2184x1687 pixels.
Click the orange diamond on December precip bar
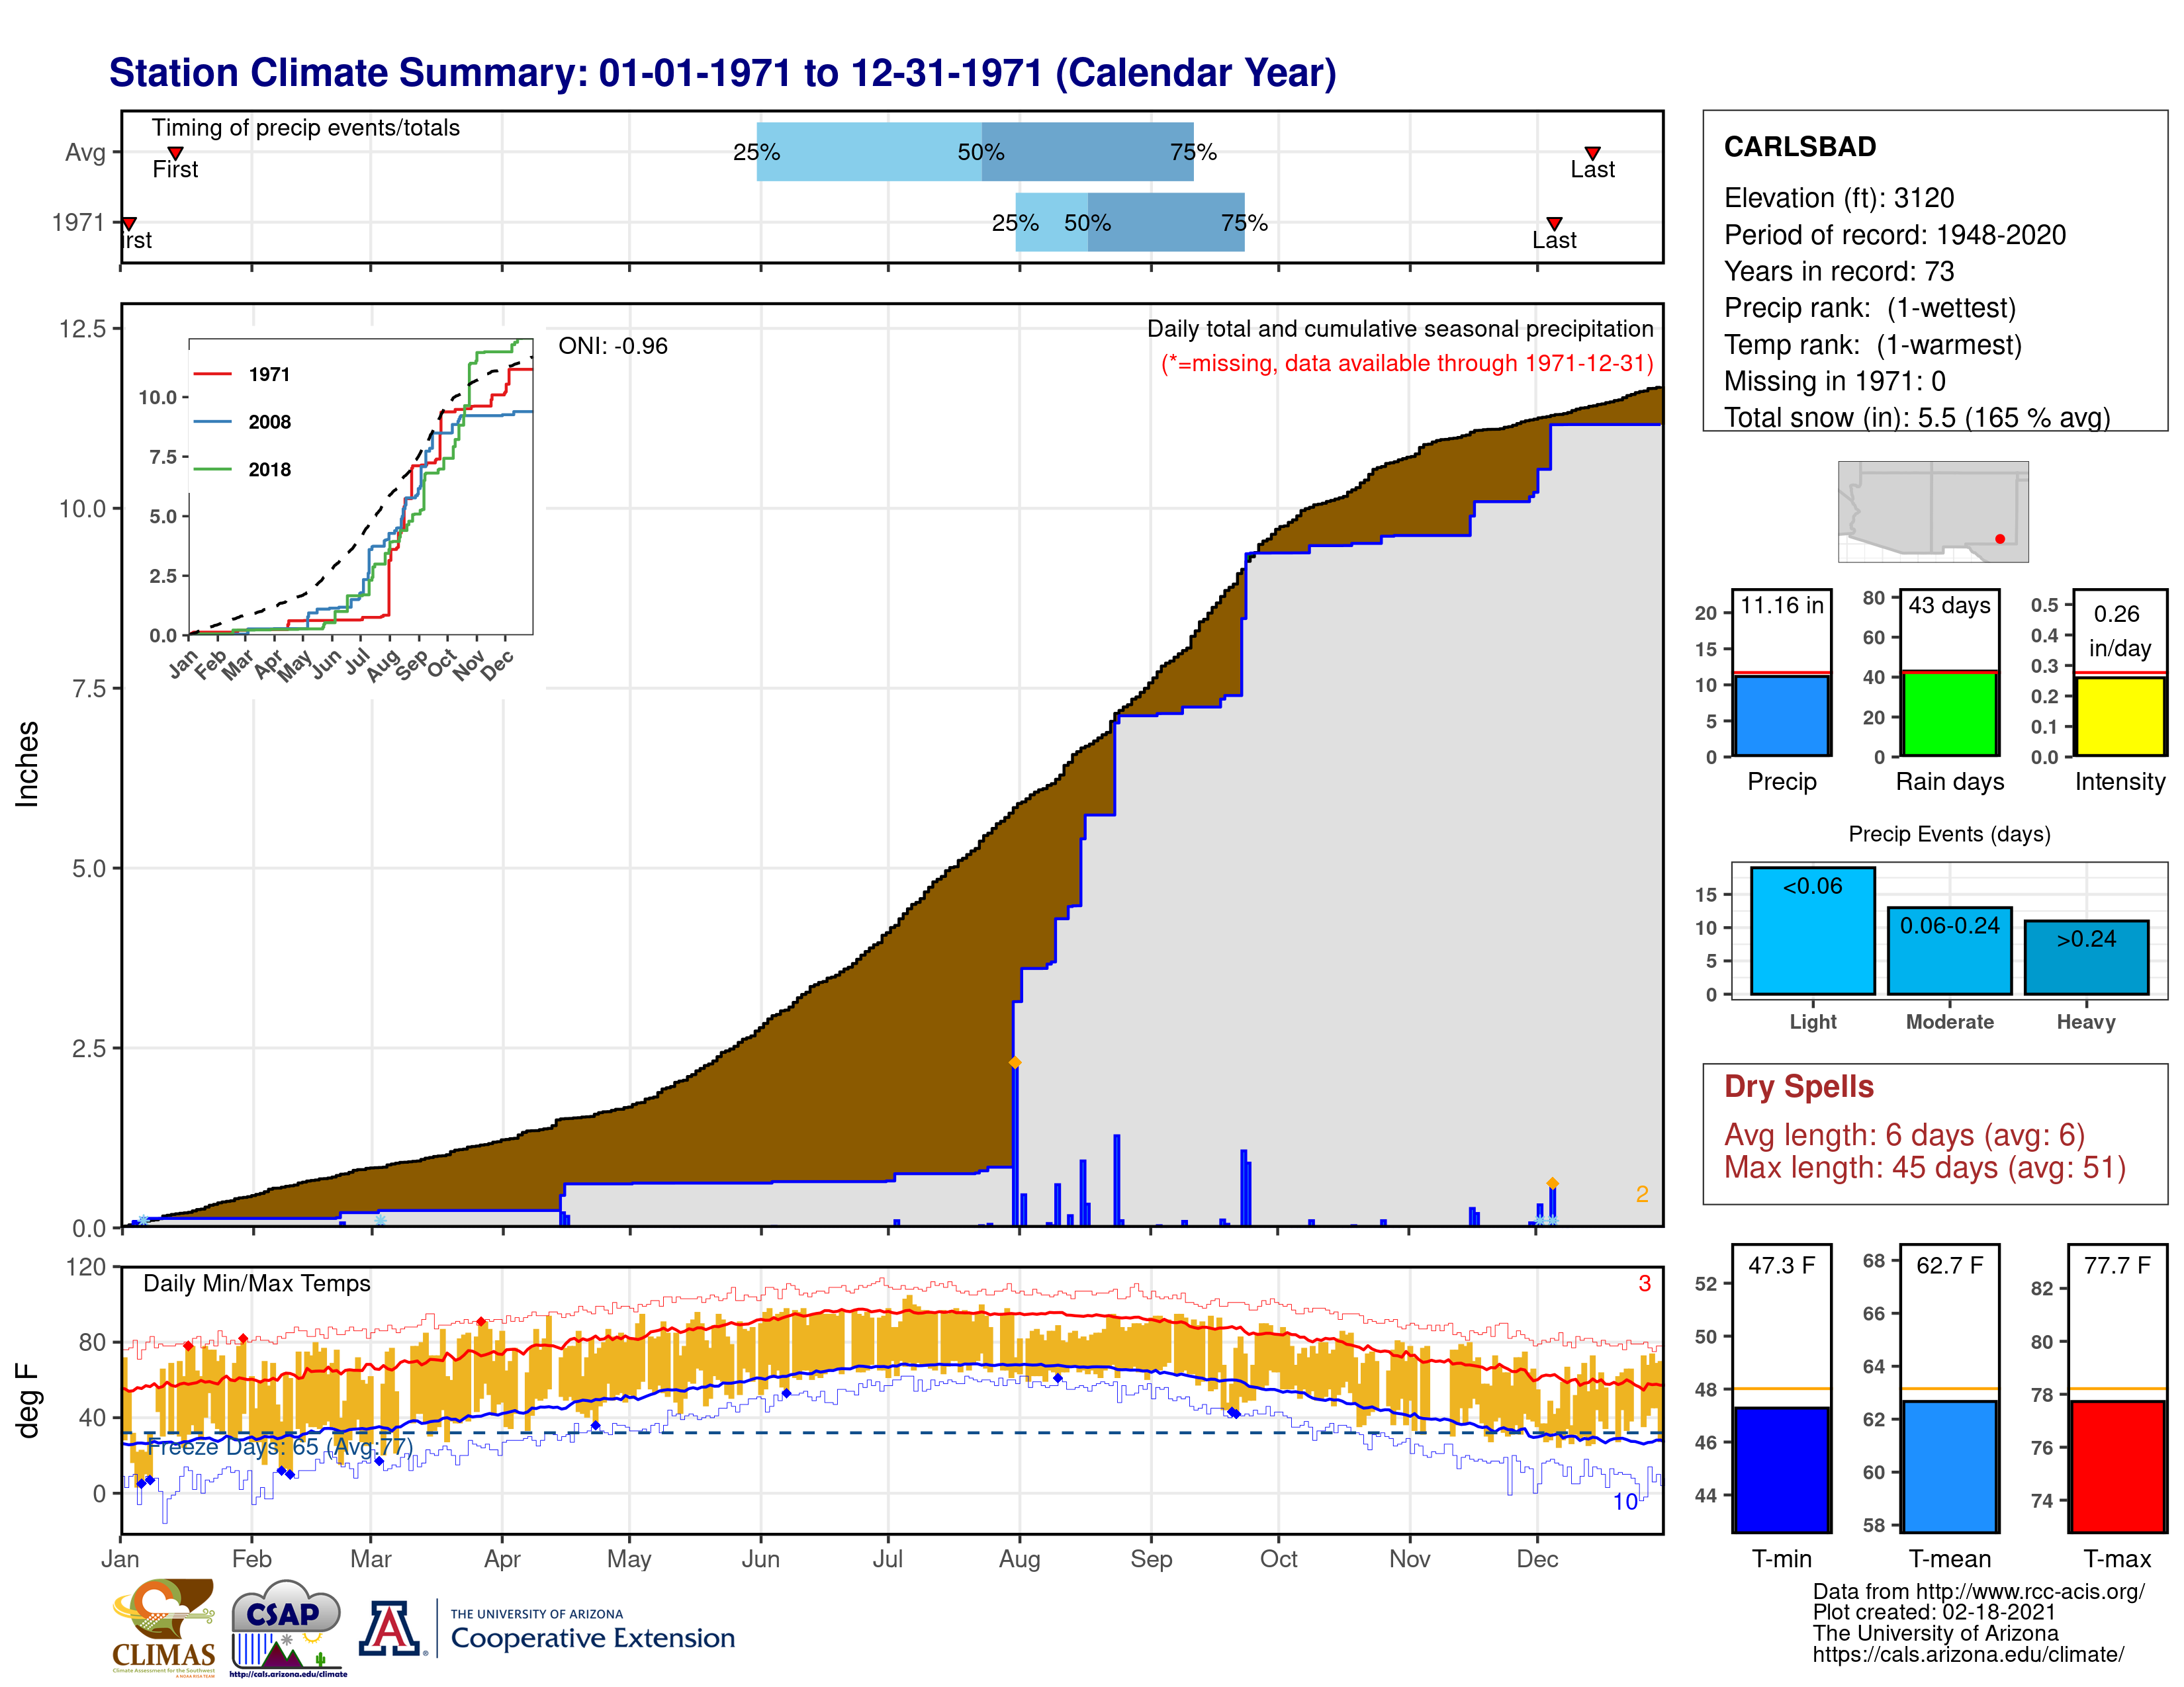coord(1552,1184)
